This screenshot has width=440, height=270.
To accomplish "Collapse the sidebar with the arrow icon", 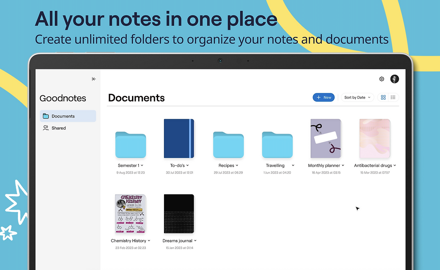I will click(94, 79).
